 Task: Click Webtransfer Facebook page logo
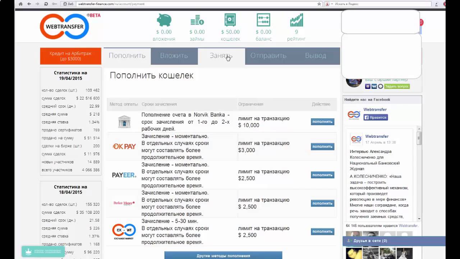coord(354,115)
